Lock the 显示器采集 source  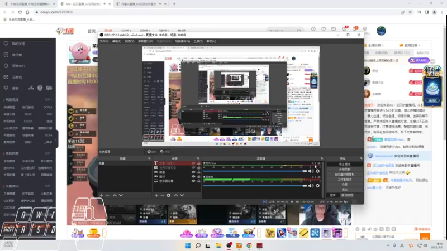199,181
